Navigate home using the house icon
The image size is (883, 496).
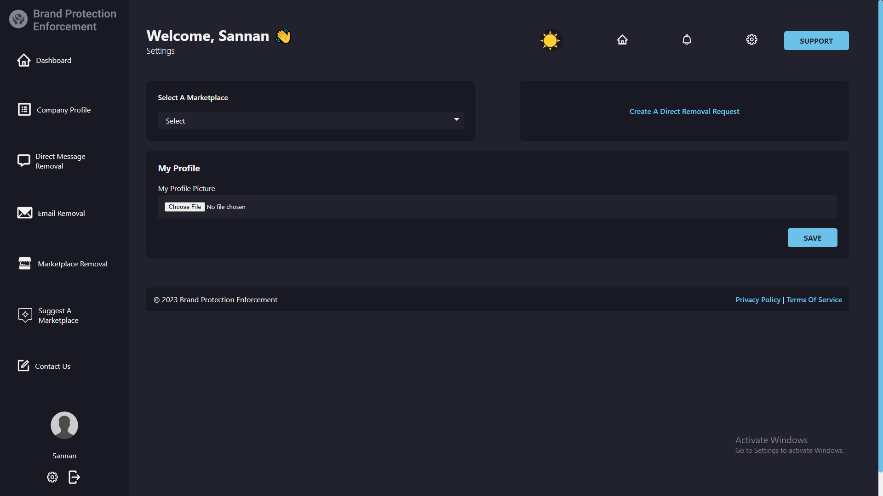pos(622,39)
